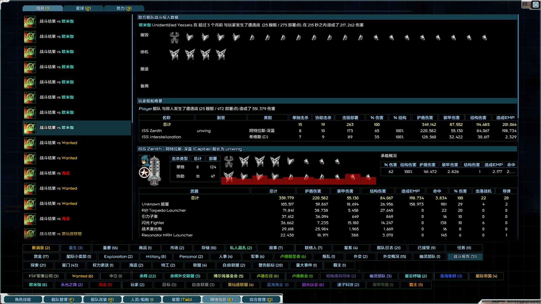Switch to the 势力 [3] tab
The height and width of the screenshot is (304, 541).
coord(124,8)
